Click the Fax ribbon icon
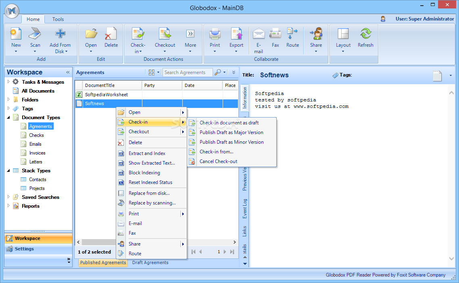This screenshot has height=283, width=459. pos(275,34)
